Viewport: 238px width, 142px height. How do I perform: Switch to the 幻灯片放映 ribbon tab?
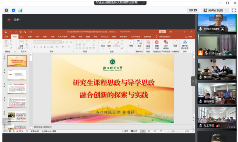pyautogui.click(x=63, y=37)
